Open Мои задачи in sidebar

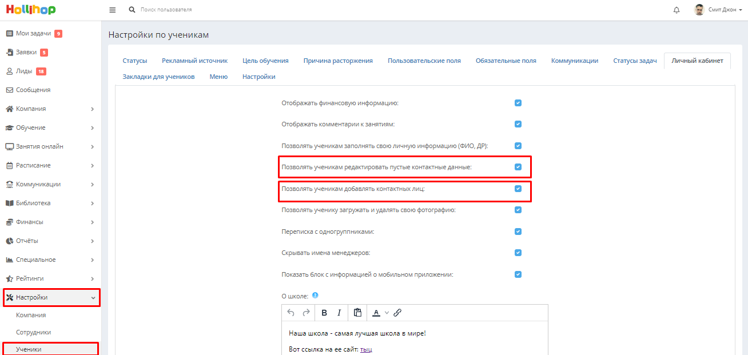(33, 34)
